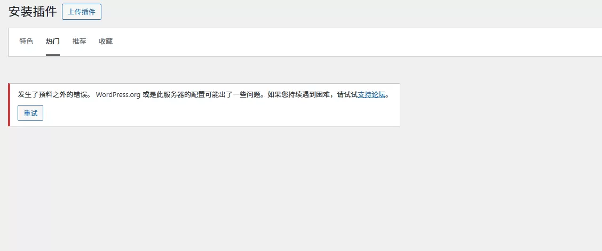Click the WordPress.org text in the notice
The width and height of the screenshot is (602, 251).
click(118, 95)
